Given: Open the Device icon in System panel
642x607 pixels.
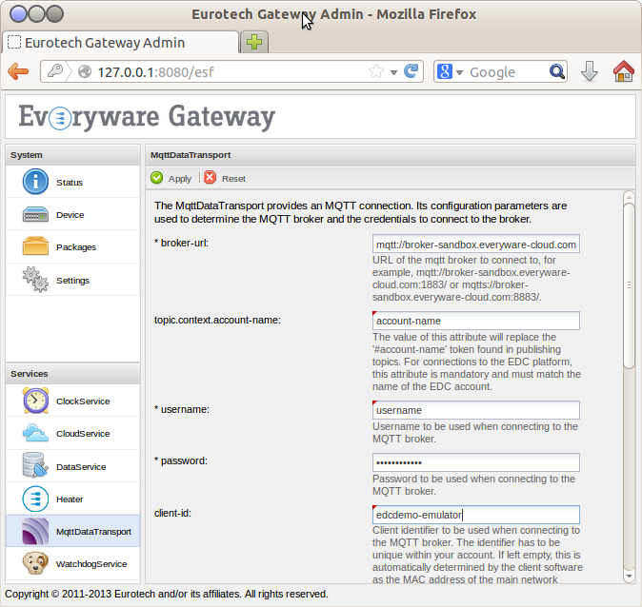Looking at the screenshot, I should [35, 214].
